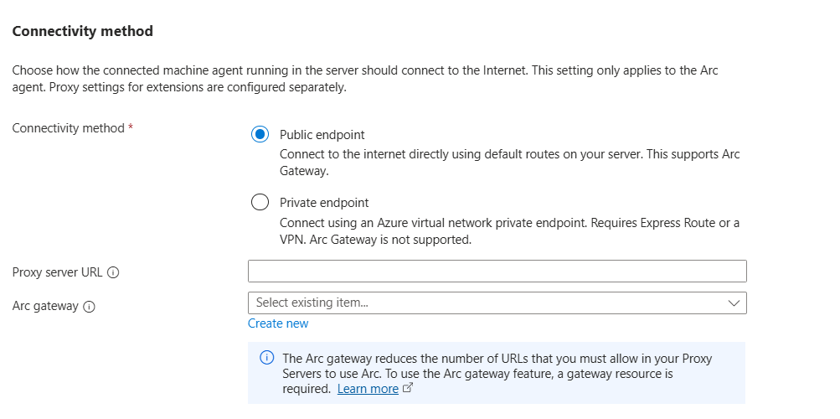Select the Private endpoint radio button

[260, 202]
